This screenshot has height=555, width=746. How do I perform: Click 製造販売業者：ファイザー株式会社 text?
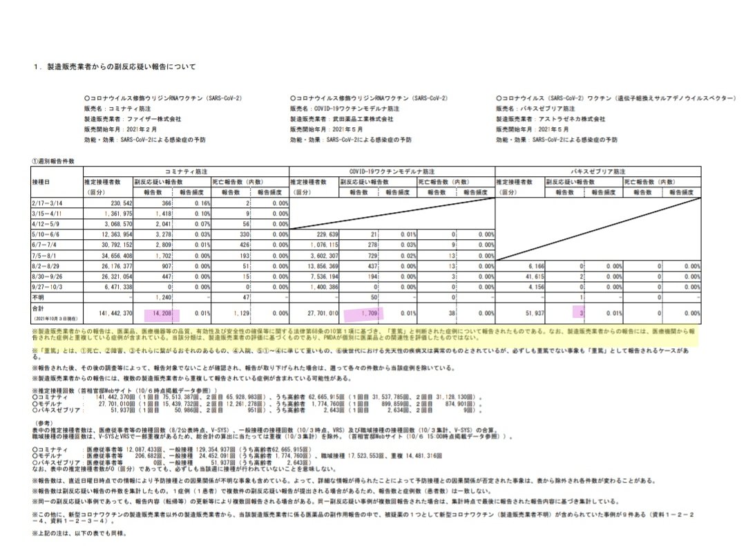(x=132, y=119)
